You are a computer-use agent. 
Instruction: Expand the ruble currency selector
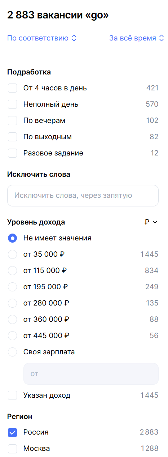pos(151,222)
